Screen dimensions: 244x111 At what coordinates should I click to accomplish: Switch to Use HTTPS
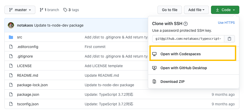226,23
